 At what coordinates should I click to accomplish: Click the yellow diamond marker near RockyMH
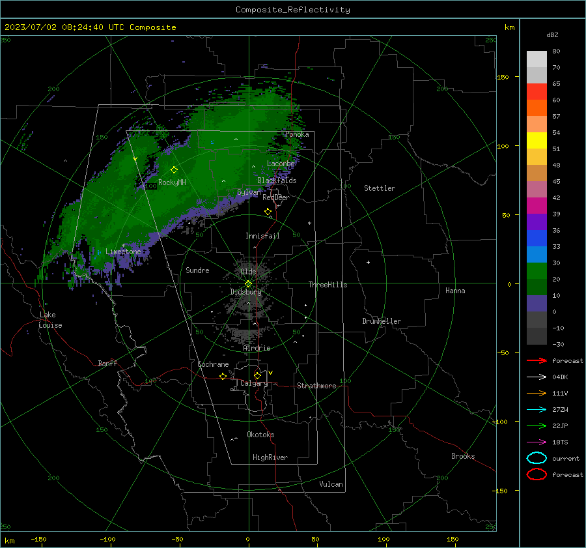[174, 170]
